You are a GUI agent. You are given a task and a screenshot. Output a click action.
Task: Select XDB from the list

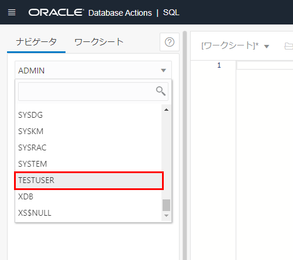tap(88, 196)
